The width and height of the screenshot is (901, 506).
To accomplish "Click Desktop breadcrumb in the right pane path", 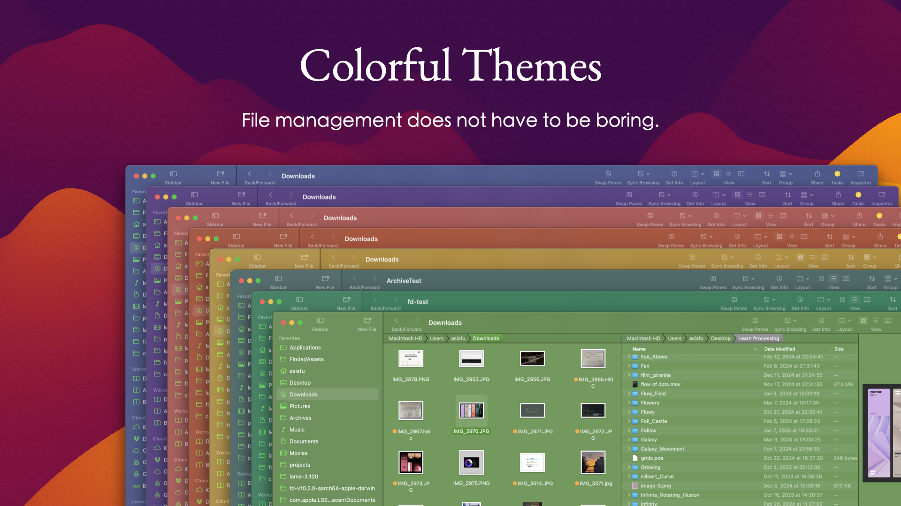I will click(x=720, y=338).
